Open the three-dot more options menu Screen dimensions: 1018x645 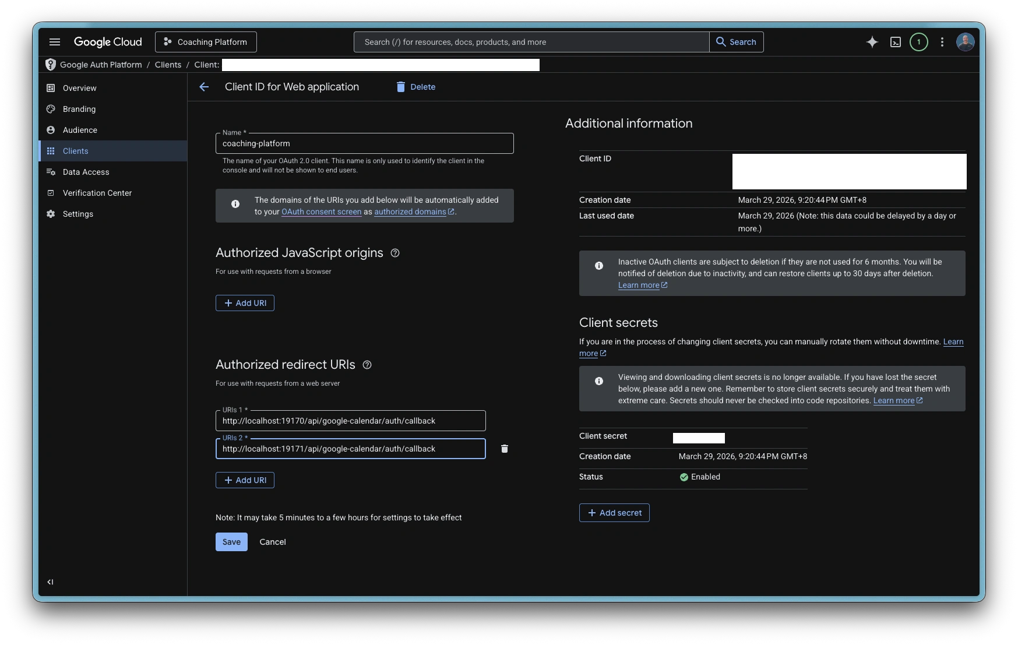pyautogui.click(x=942, y=42)
